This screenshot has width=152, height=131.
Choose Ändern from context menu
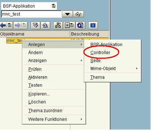click(x=53, y=53)
